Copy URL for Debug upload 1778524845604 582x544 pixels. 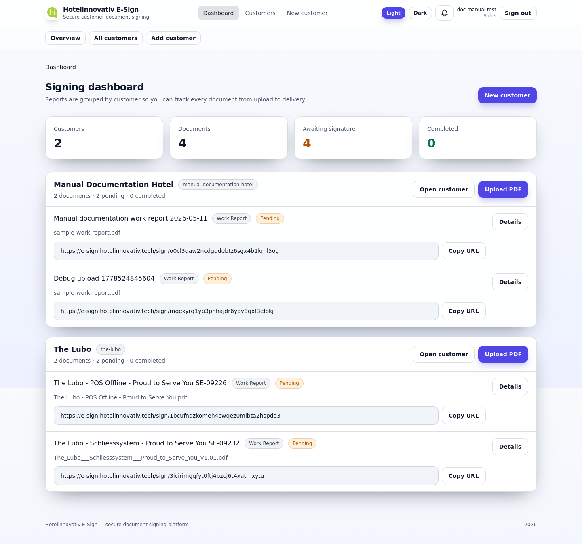tap(464, 311)
